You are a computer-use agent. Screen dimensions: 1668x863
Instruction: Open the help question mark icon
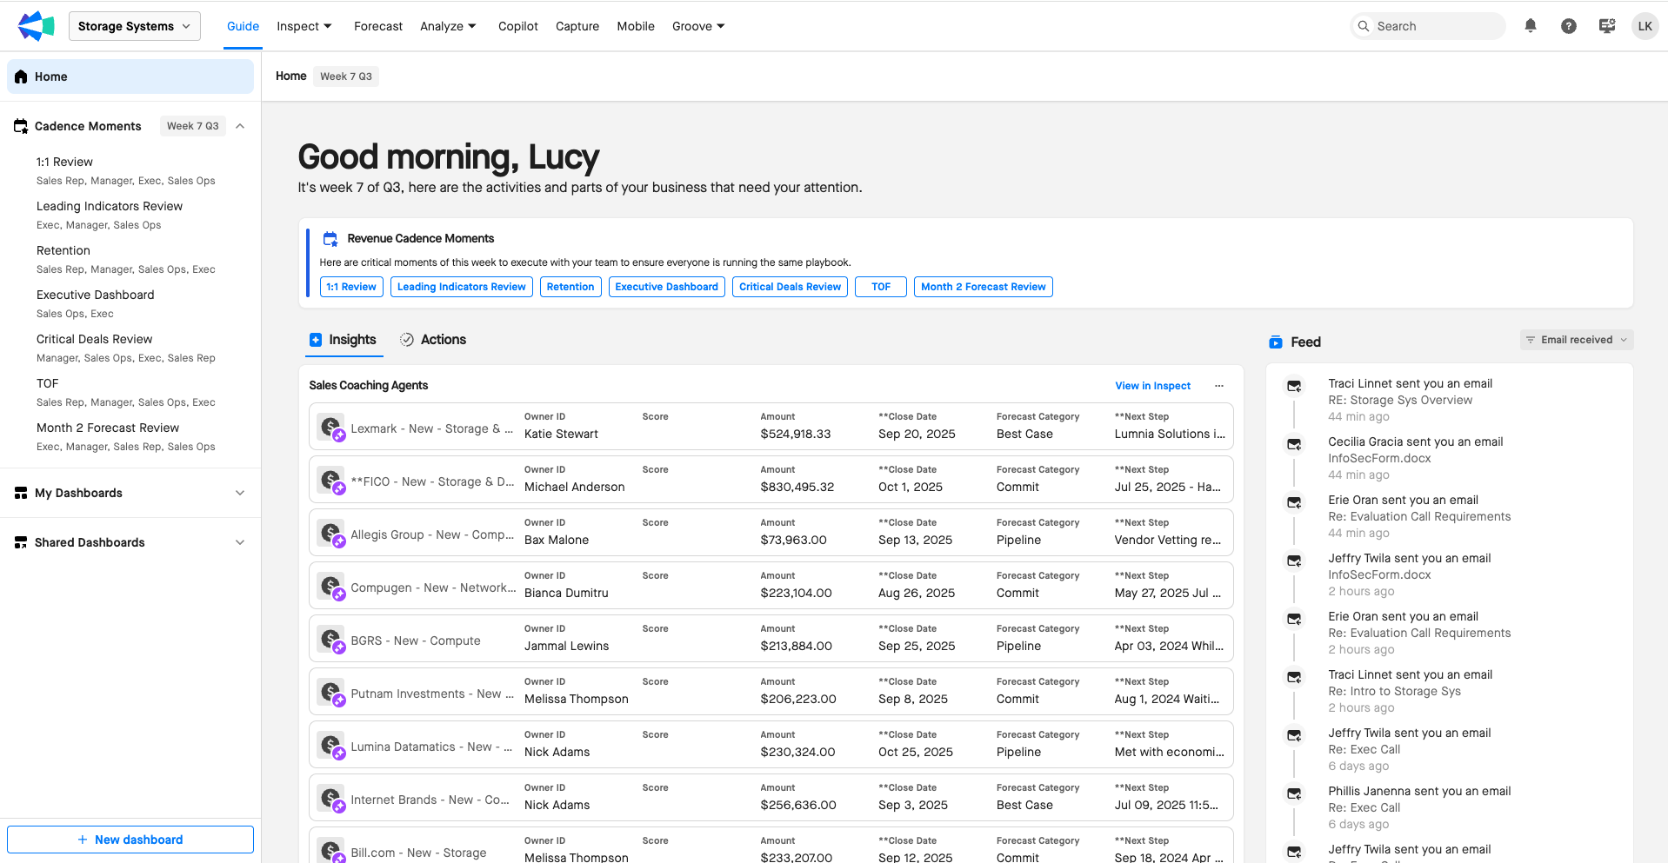(1569, 26)
